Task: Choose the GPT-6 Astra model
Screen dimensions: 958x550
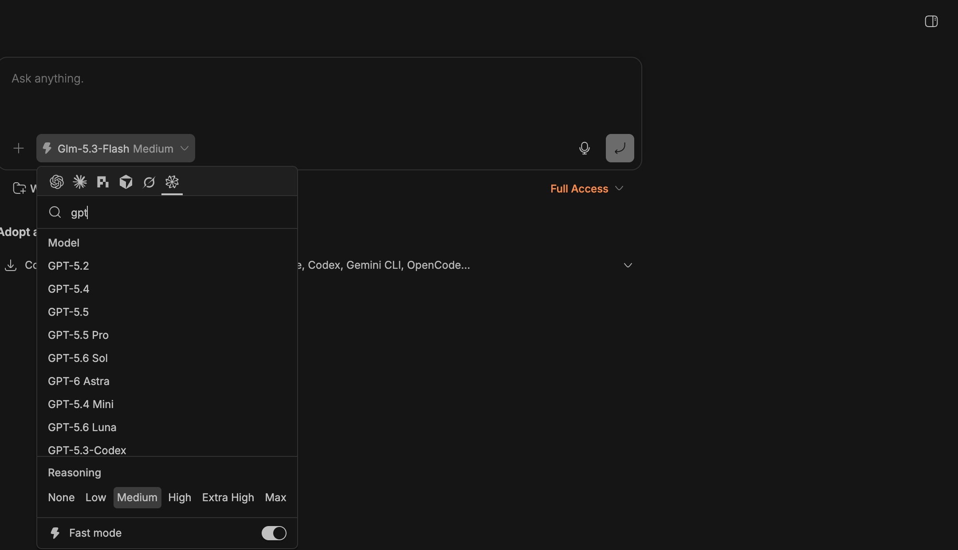Action: coord(167,381)
